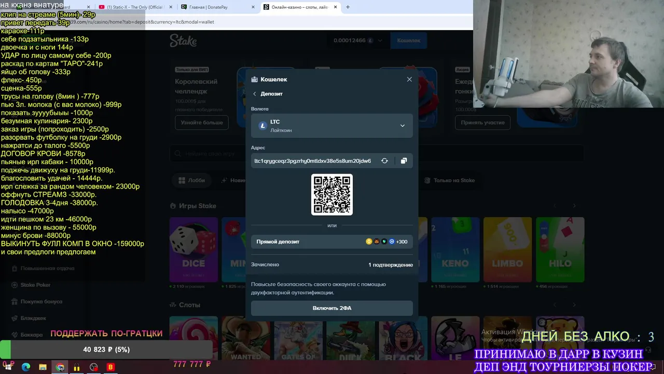Open the LIMBO game thumbnail
Viewport: 664px width, 374px height.
[507, 249]
